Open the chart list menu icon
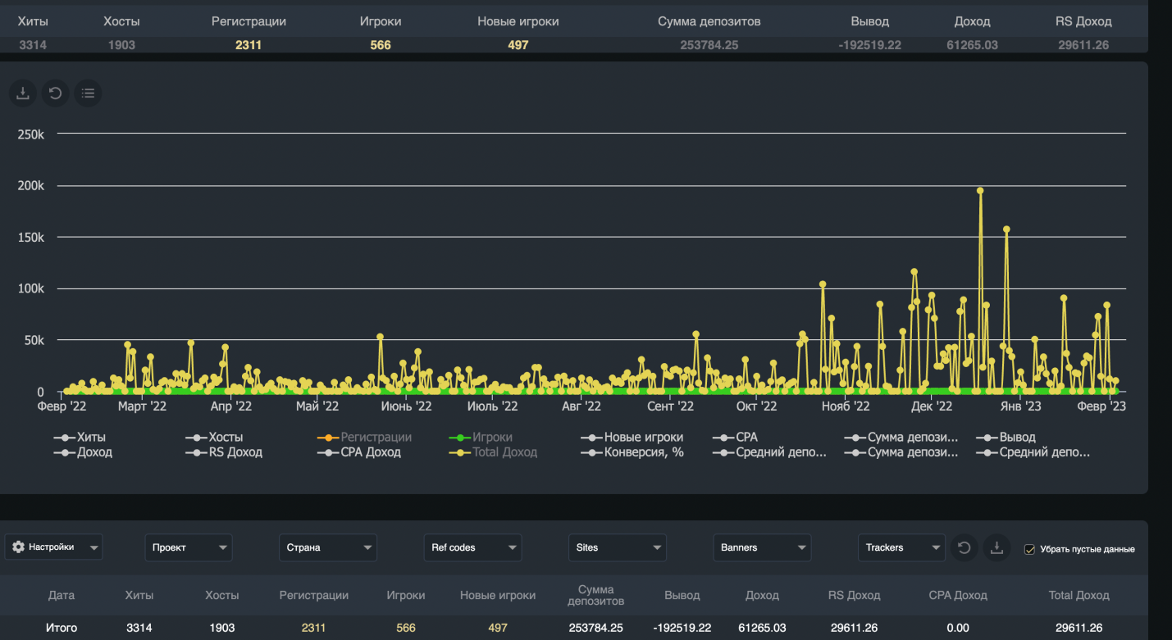Screen dimensions: 1172x640 [x=88, y=93]
